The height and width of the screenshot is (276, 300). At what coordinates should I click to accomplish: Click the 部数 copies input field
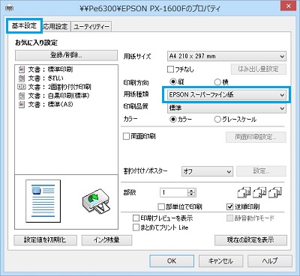click(174, 192)
